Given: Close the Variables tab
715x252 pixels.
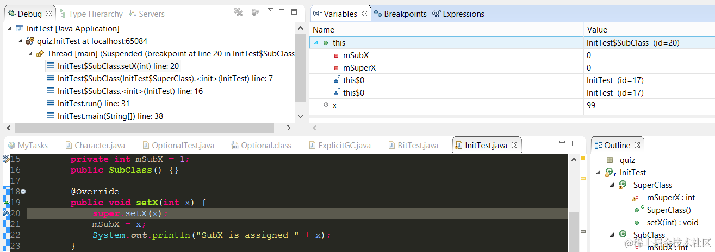Looking at the screenshot, I should coord(364,14).
